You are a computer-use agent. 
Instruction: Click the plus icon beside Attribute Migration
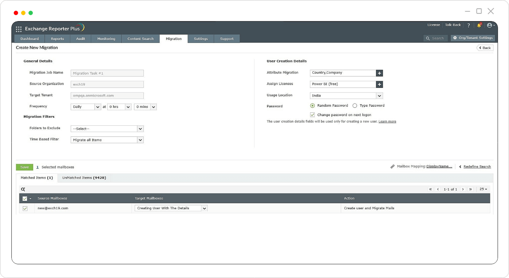(379, 73)
